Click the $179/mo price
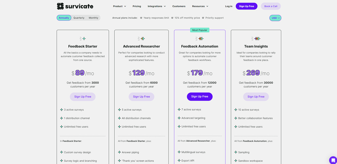Screen dimensions: 337x164 click(200, 73)
